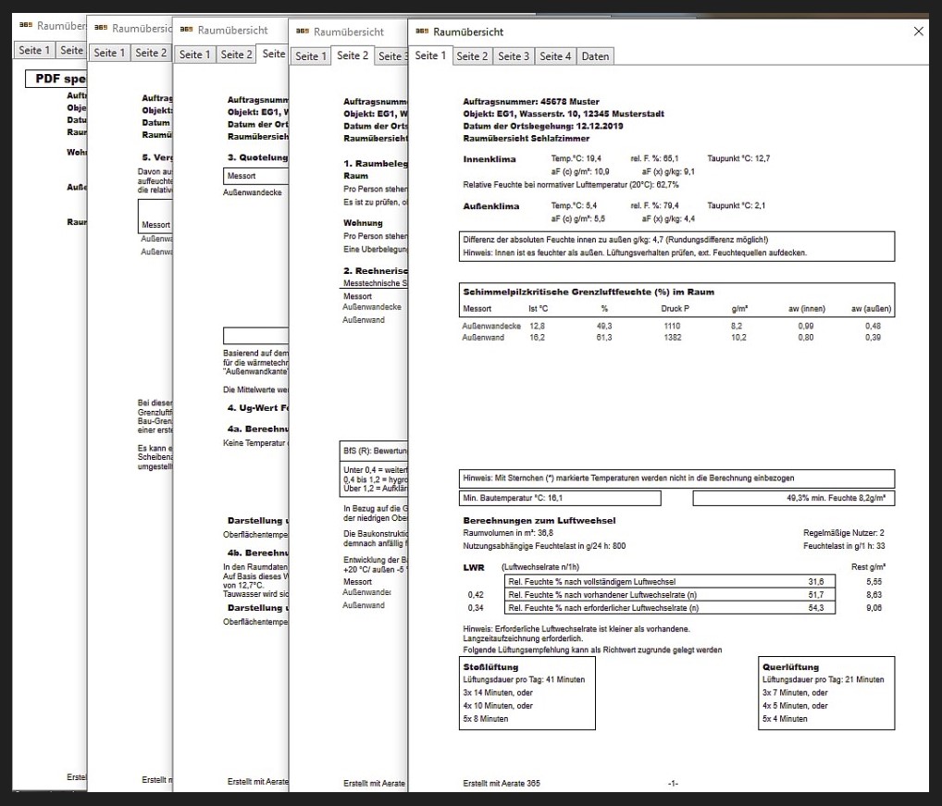Click 'Lüftungsdauer pro Tag: 41 Minuten'
942x806 pixels.
(523, 680)
